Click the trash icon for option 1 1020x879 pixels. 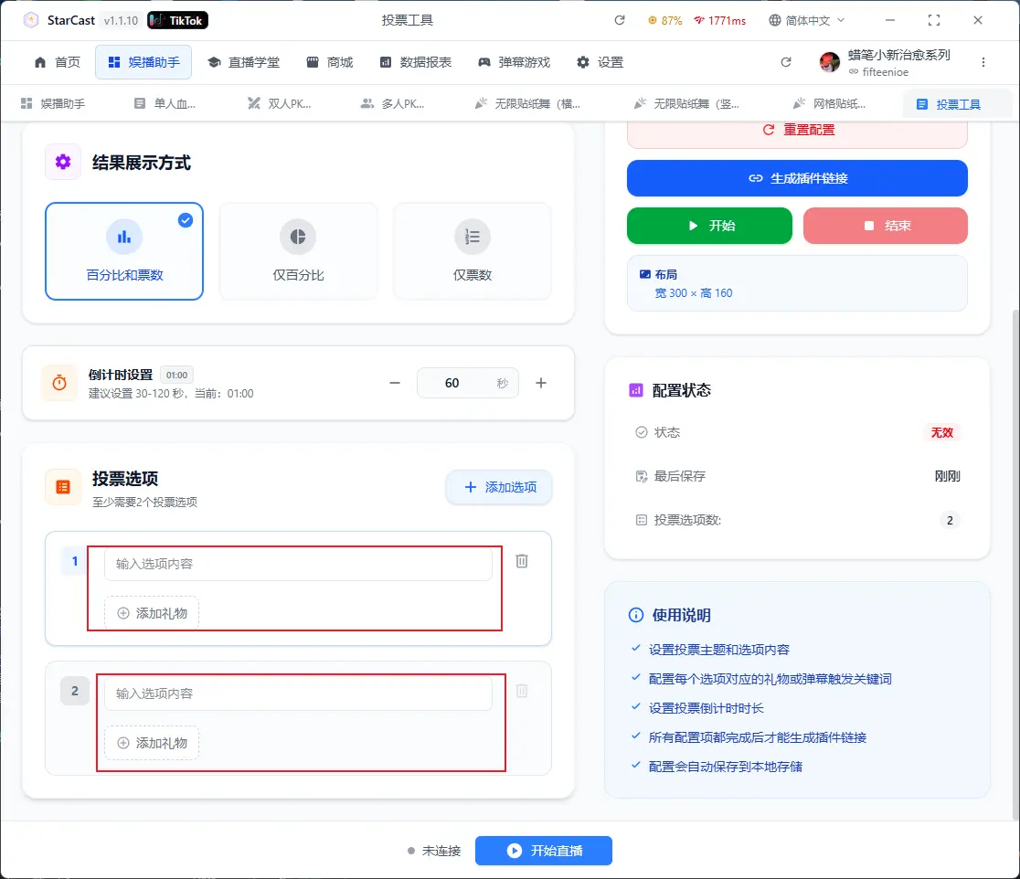point(522,561)
